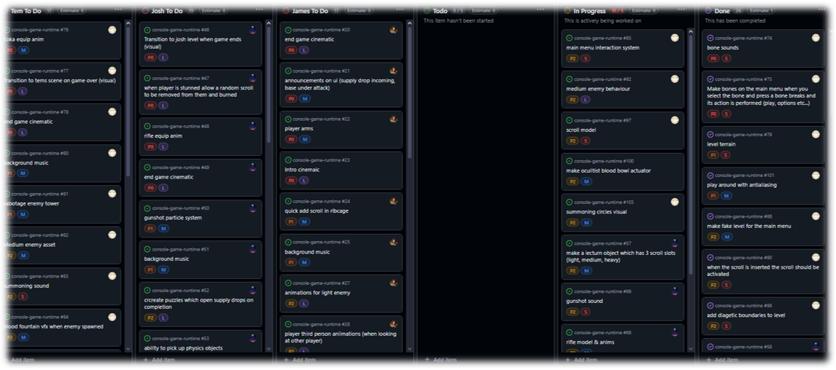Click assignee avatar on main menu interaction system

(x=675, y=38)
